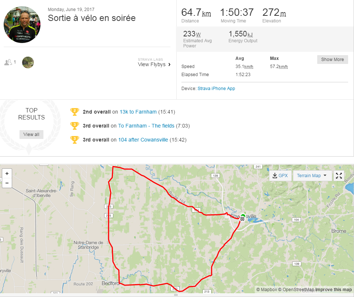This screenshot has width=354, height=297.
Task: Zoom in on the map with plus button
Action: pyautogui.click(x=7, y=173)
